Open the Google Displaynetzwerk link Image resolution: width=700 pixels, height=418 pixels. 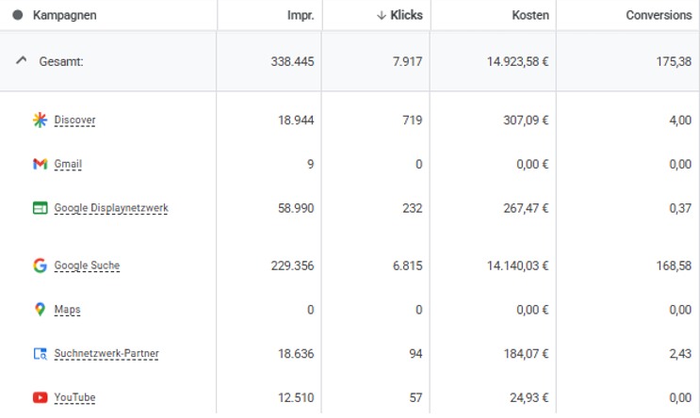click(110, 208)
